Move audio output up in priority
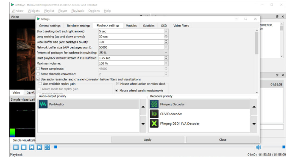Viewport: 298px width, 161px height. (x=143, y=107)
